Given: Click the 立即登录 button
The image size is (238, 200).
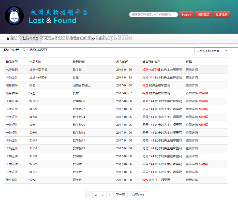Looking at the screenshot, I should (x=203, y=15).
